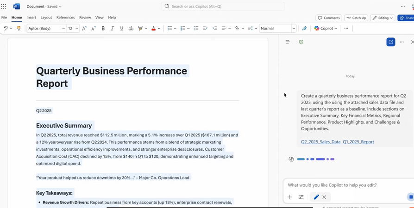Expand highlight color dropdown arrow
The width and height of the screenshot is (414, 208).
[x=146, y=29]
